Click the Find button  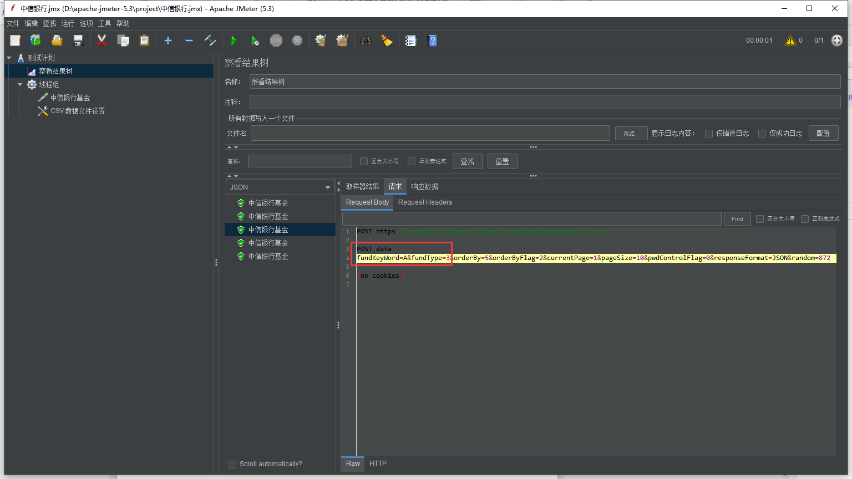pyautogui.click(x=737, y=219)
